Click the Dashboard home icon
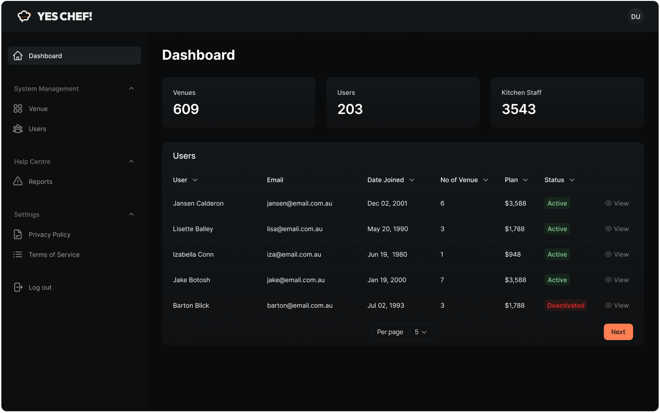 (18, 56)
